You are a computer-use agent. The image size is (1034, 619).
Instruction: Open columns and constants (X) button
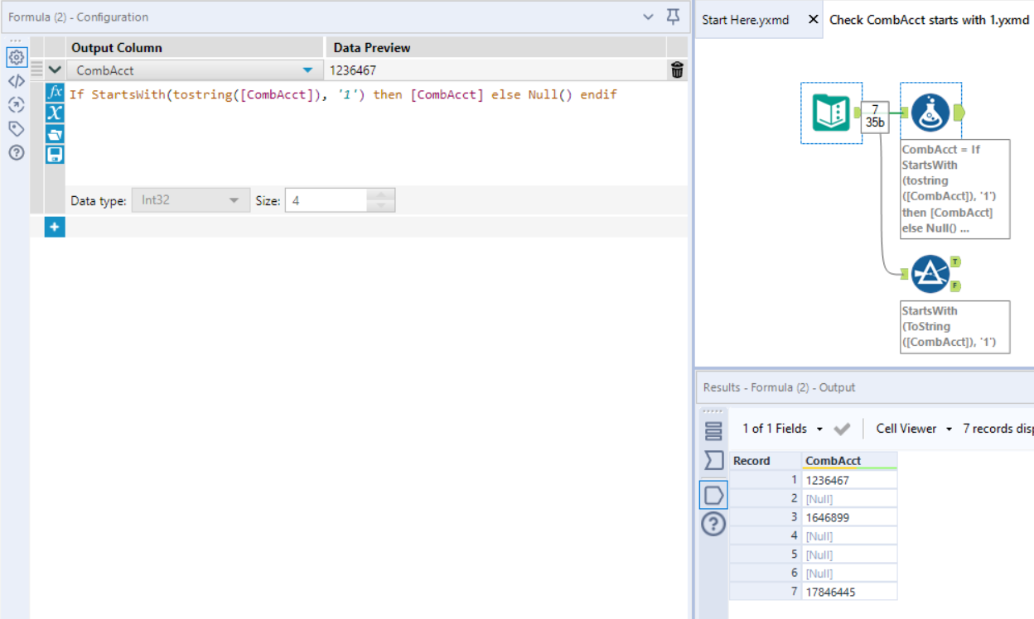click(x=55, y=113)
